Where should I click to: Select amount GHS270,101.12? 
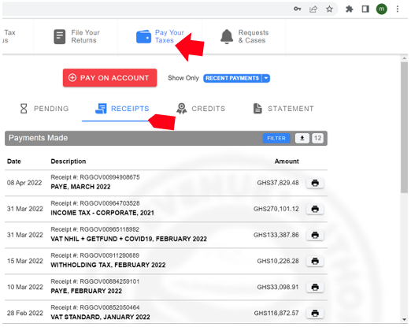point(276,209)
